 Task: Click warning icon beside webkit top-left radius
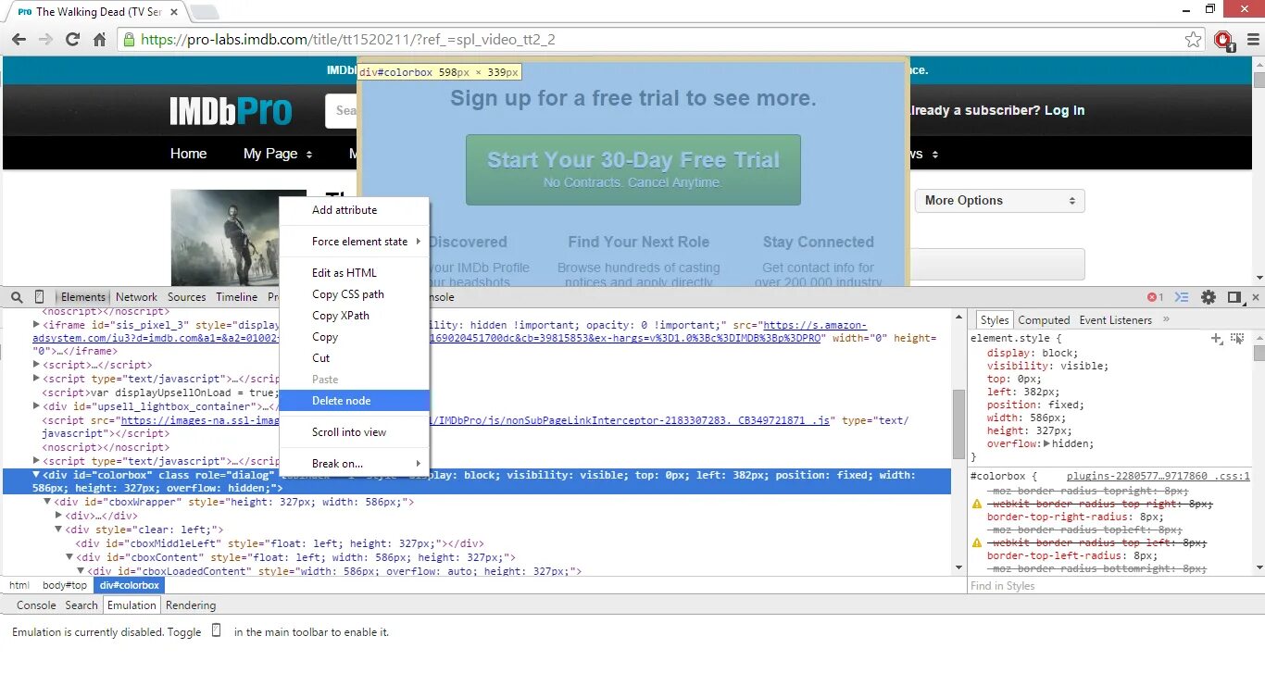(976, 543)
